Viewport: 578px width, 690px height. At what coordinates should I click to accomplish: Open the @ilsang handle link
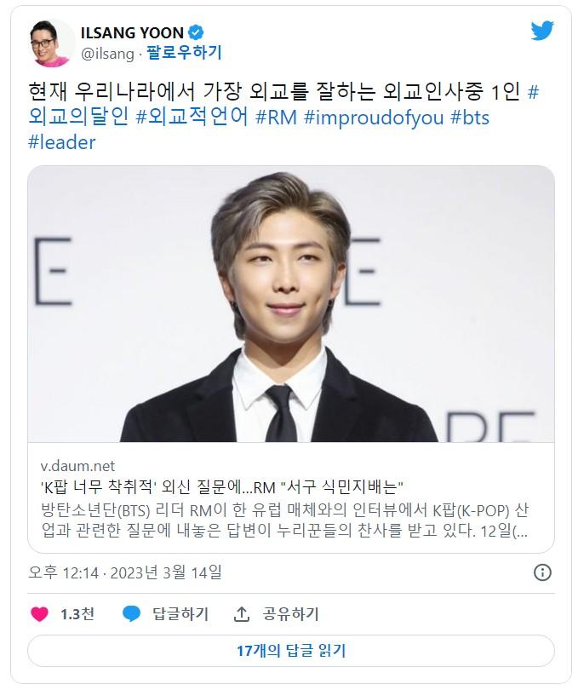pyautogui.click(x=107, y=54)
